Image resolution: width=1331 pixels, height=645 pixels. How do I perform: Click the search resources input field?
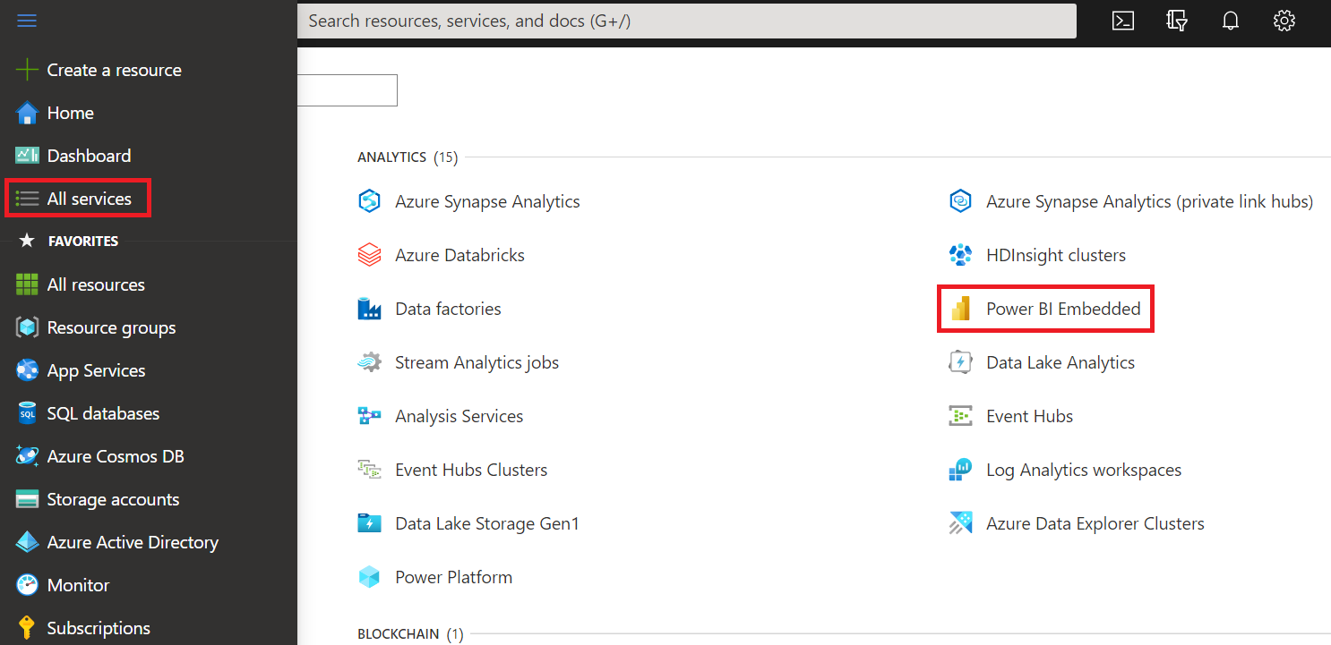point(686,21)
